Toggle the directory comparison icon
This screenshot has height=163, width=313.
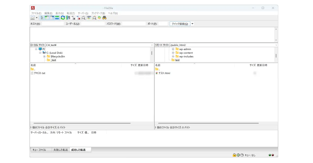[x=94, y=18]
